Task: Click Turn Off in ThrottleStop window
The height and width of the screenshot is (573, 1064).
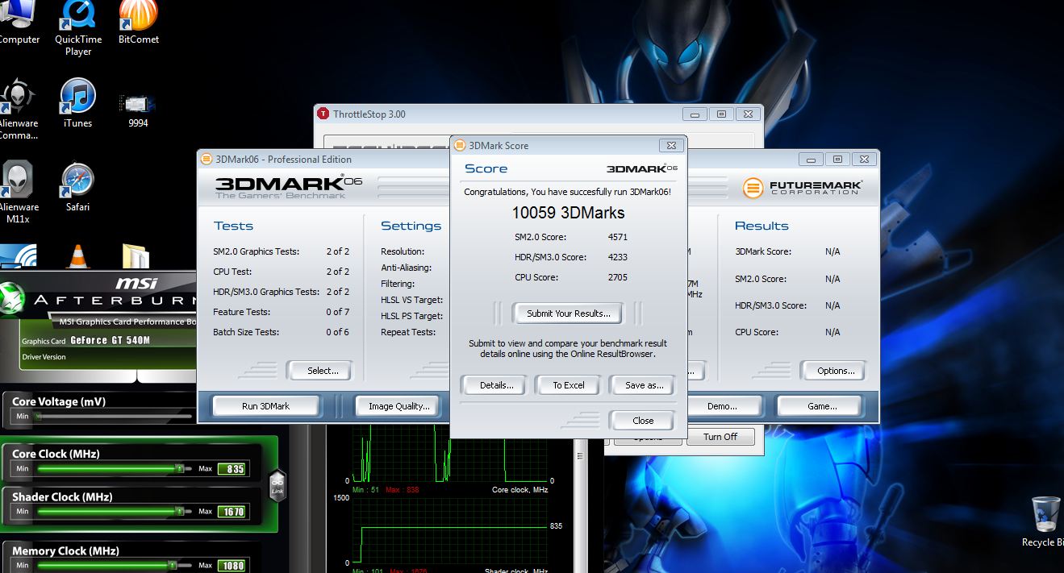Action: pos(720,437)
